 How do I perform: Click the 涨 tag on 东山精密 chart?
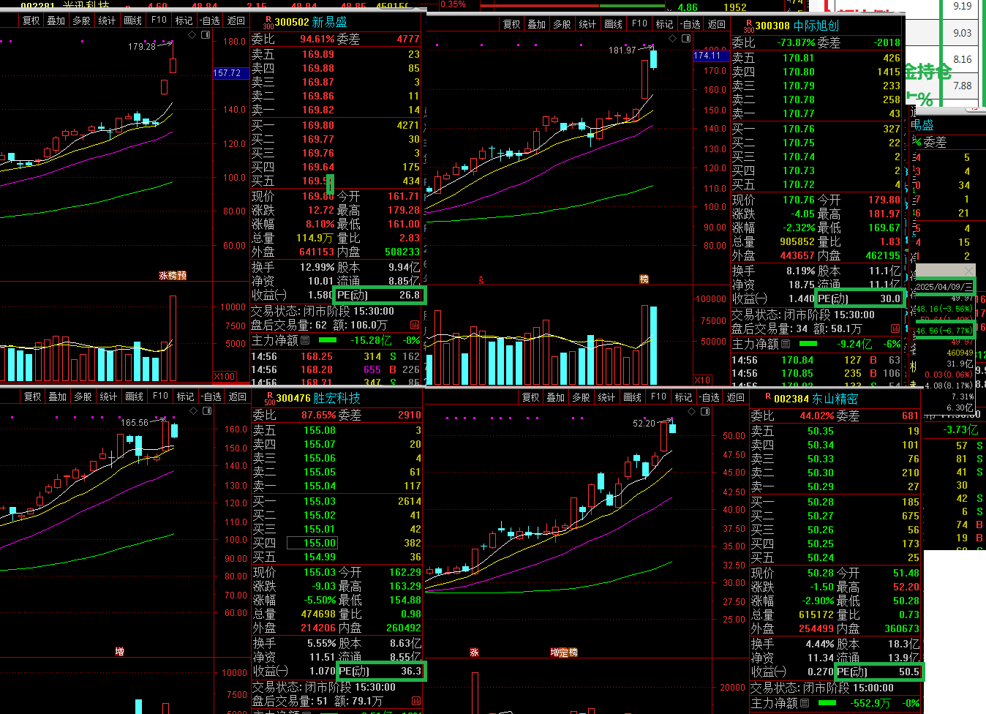click(474, 653)
